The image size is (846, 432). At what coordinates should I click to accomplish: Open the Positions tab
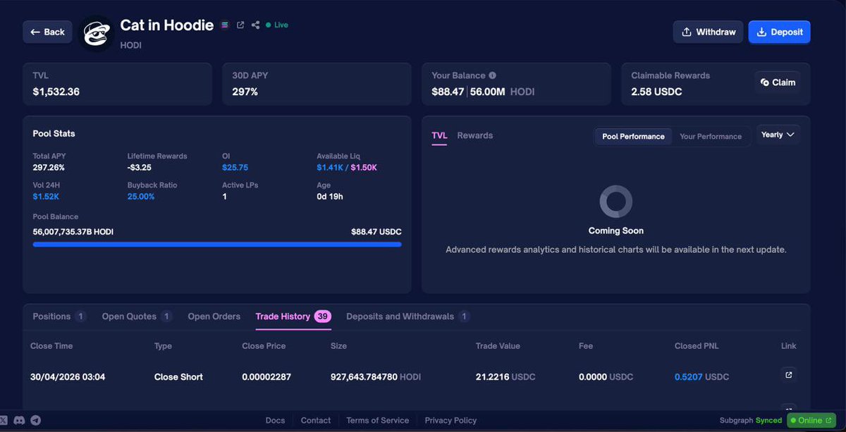(59, 316)
